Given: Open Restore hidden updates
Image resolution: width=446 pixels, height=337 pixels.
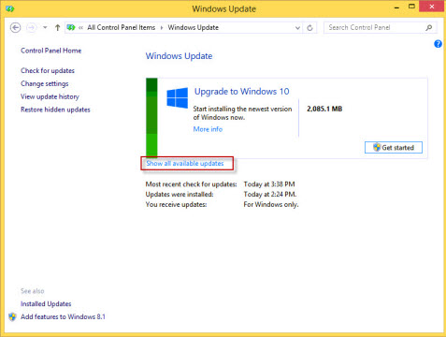Looking at the screenshot, I should tap(55, 110).
